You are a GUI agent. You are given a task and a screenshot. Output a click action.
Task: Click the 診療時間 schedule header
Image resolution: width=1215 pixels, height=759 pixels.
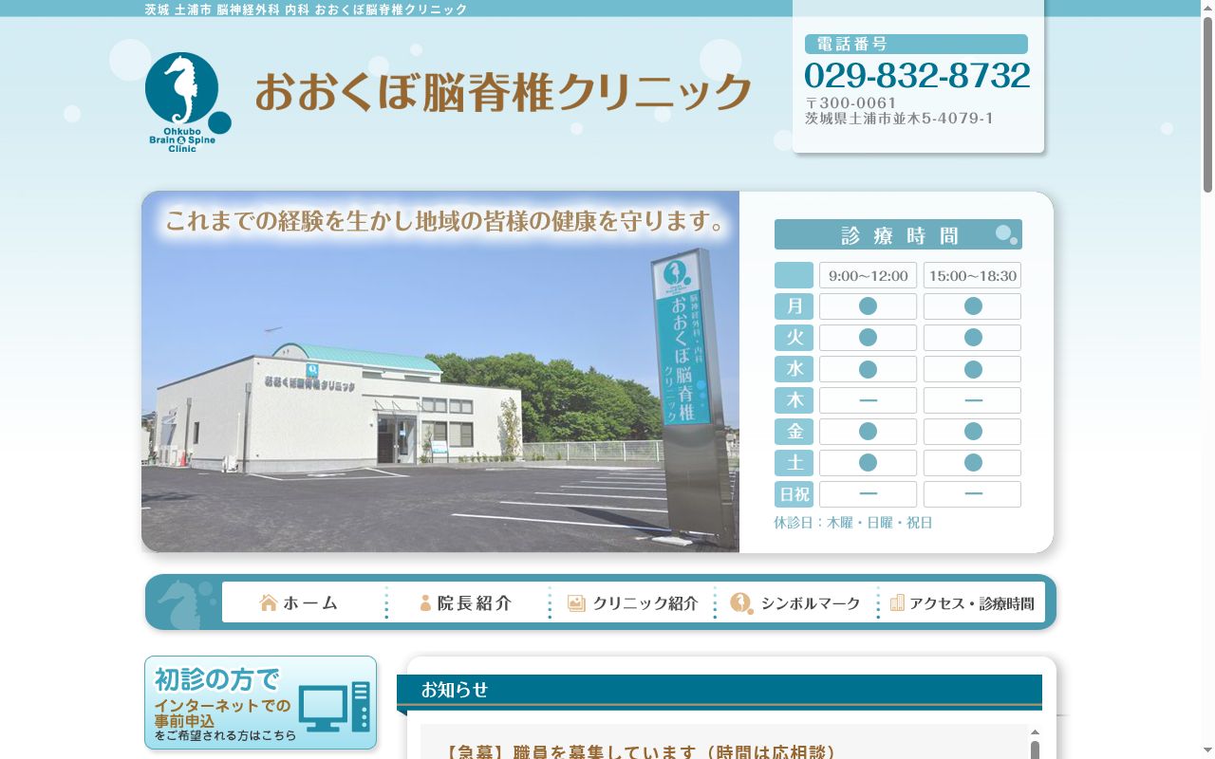click(898, 234)
